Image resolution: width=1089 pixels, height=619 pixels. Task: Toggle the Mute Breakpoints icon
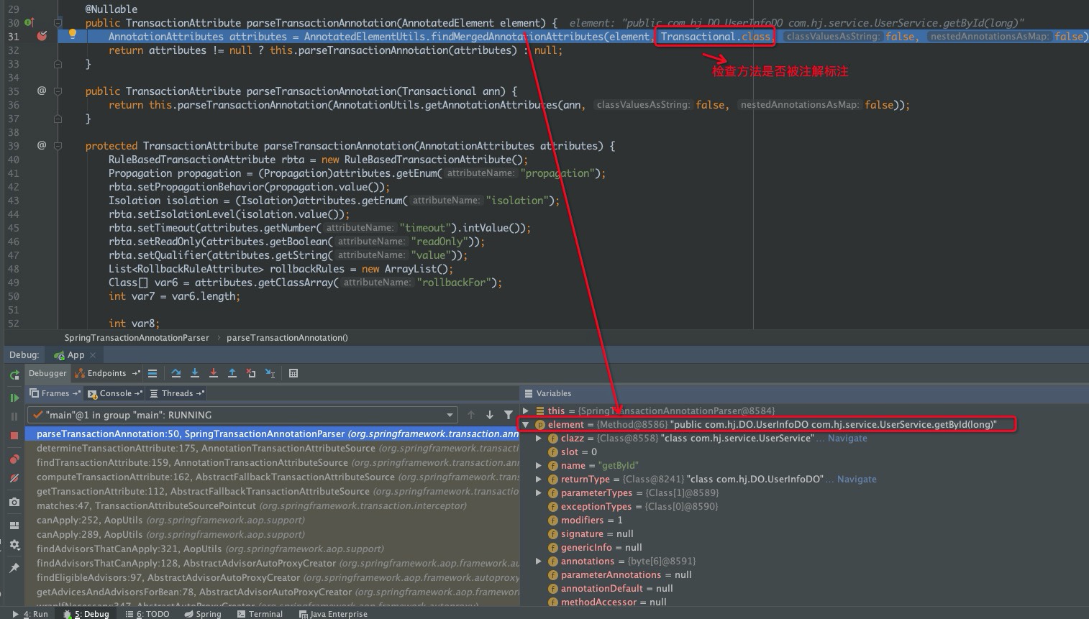tap(14, 478)
